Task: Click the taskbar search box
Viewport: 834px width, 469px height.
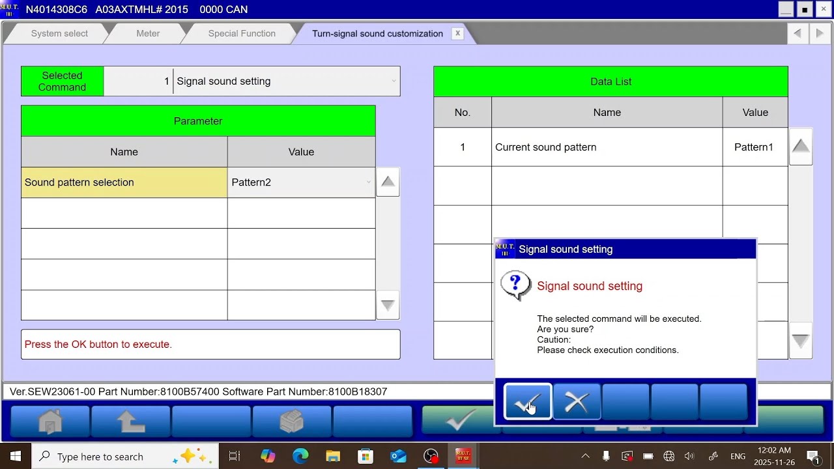Action: [x=125, y=456]
